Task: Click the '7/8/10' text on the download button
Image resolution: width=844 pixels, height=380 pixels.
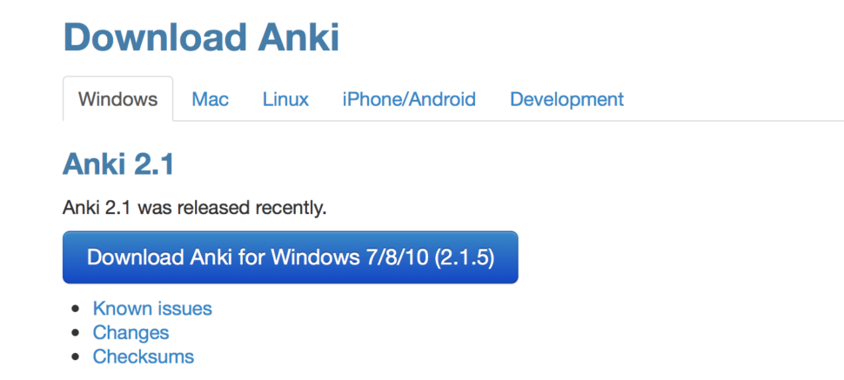Action: [393, 257]
